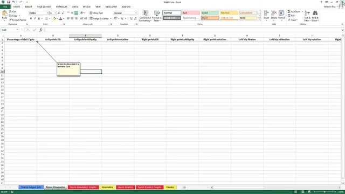345x194 pixels.
Task: Toggle Italic formatting
Action: (34, 19)
